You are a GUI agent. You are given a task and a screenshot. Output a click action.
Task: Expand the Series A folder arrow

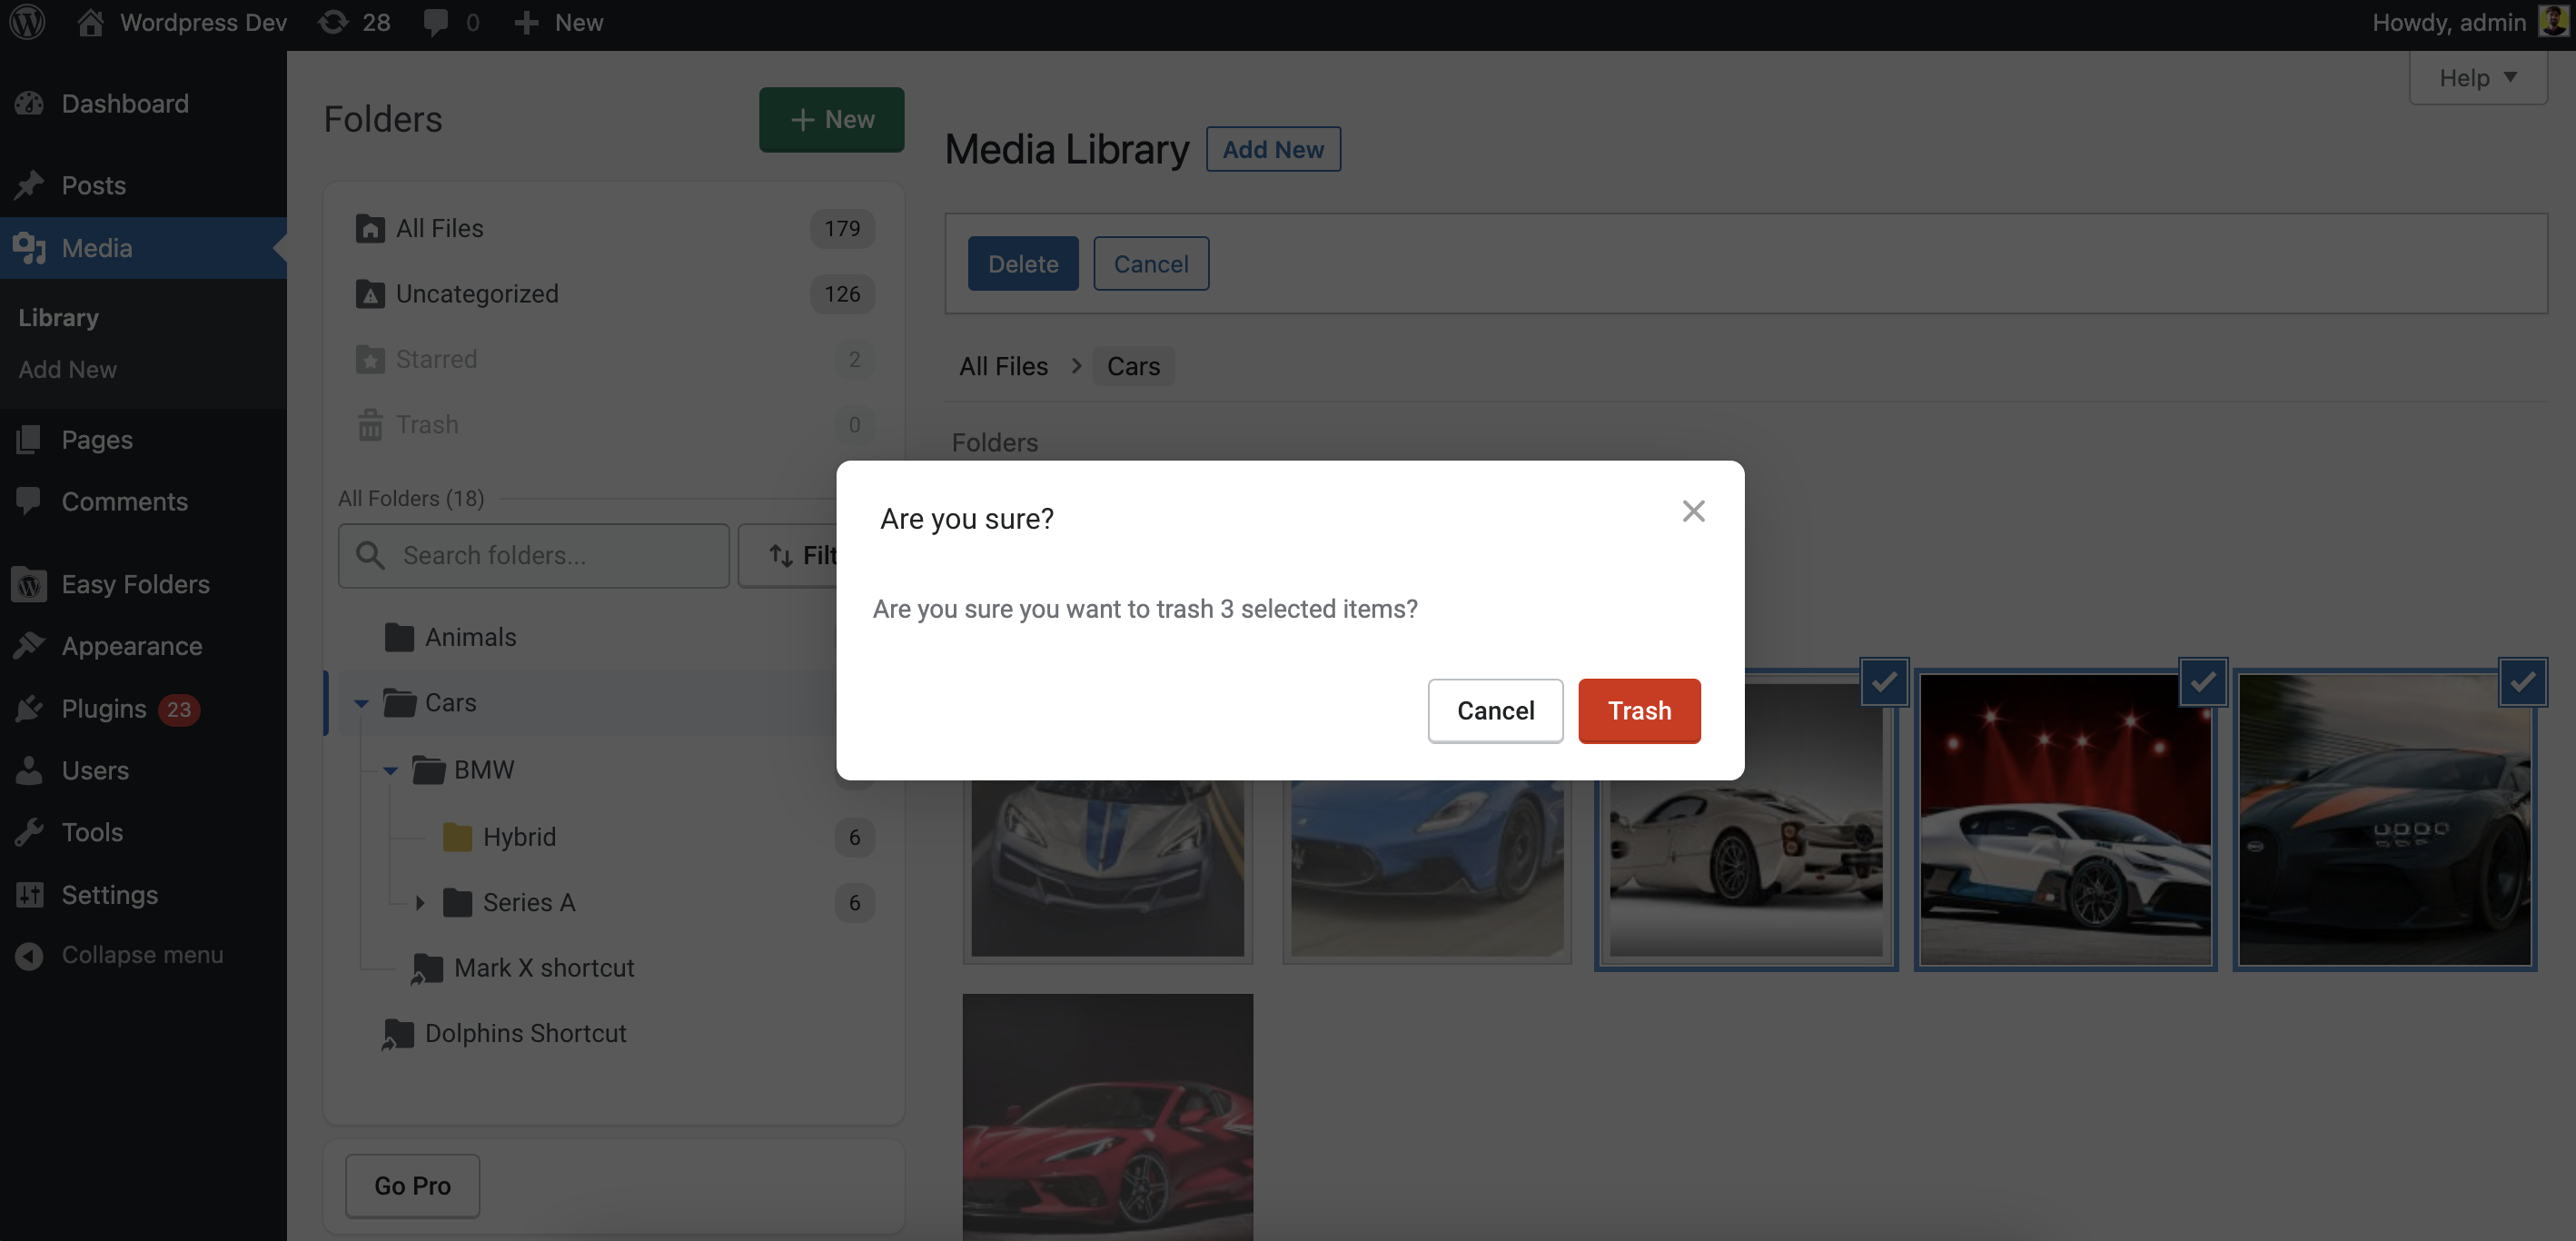tap(420, 902)
